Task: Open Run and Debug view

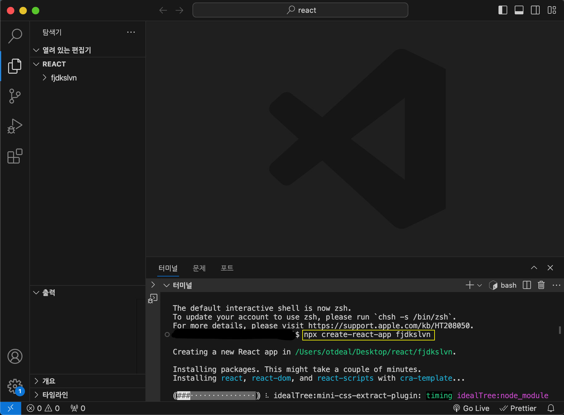Action: (x=15, y=126)
